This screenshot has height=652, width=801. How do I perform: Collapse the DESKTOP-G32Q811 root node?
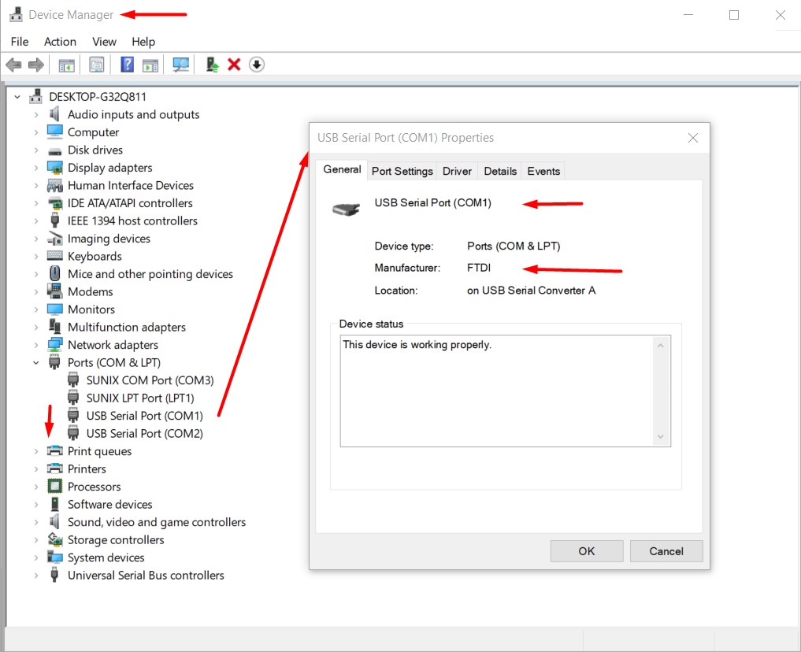[x=17, y=97]
